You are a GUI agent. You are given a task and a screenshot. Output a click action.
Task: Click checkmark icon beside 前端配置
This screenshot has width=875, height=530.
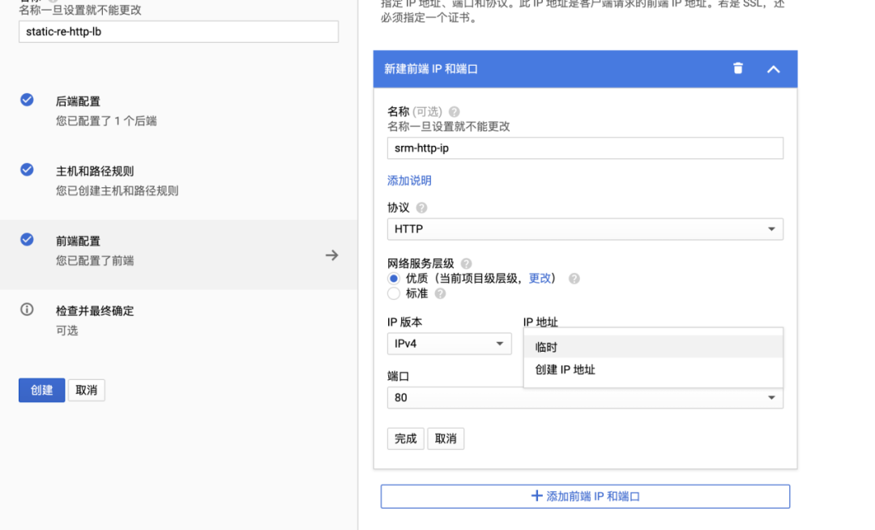27,239
